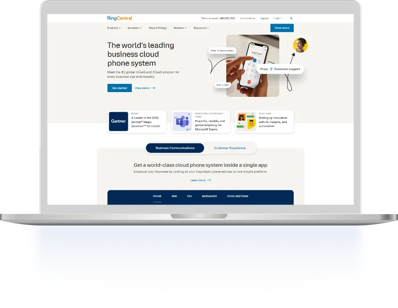This screenshot has height=308, width=398.
Task: Select the MESSAGING tab
Action: (x=209, y=196)
